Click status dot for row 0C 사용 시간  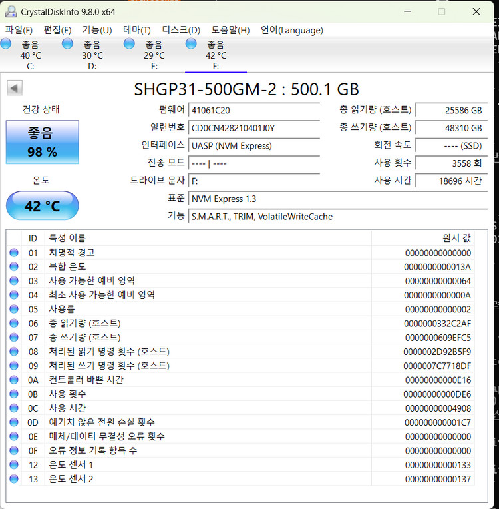[14, 408]
